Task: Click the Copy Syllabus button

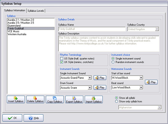Action: pos(55,99)
